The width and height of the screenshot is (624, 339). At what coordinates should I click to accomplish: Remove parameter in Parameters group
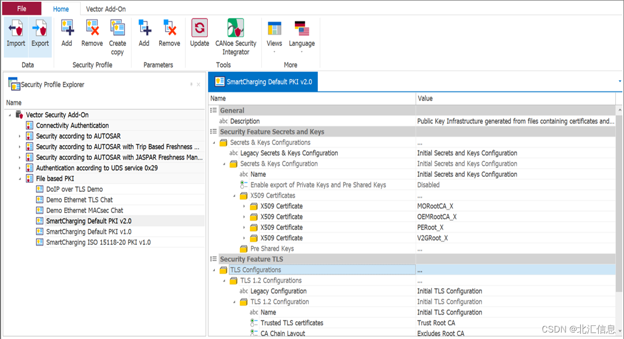[x=169, y=34]
